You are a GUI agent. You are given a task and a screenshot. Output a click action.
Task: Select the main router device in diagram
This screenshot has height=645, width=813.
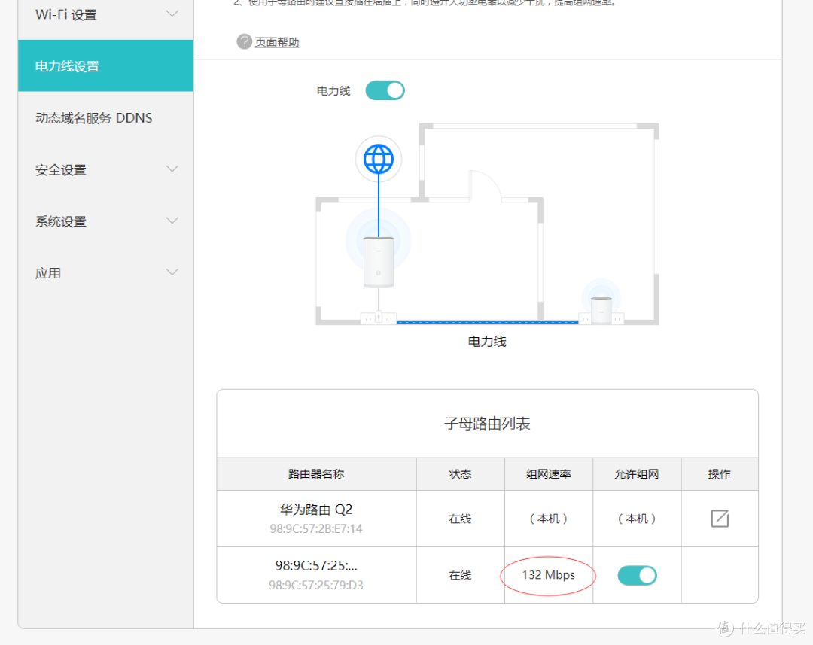point(379,262)
